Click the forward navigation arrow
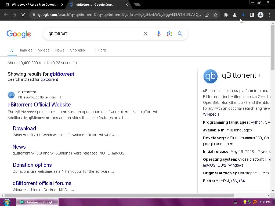 pos(15,15)
